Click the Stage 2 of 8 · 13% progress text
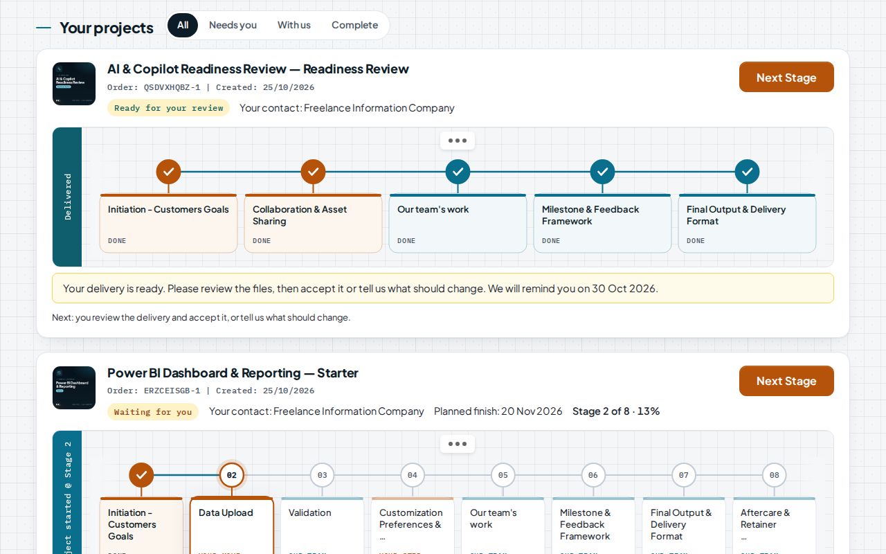 [616, 411]
